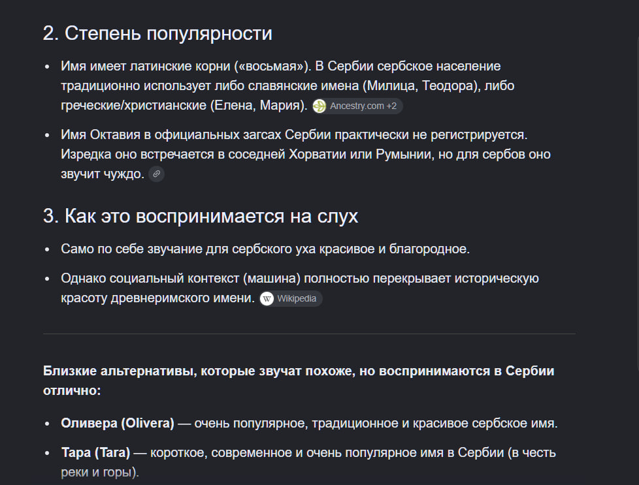Image resolution: width=639 pixels, height=485 pixels.
Task: Click the word «(машина)» in the last bullet
Action: point(272,278)
